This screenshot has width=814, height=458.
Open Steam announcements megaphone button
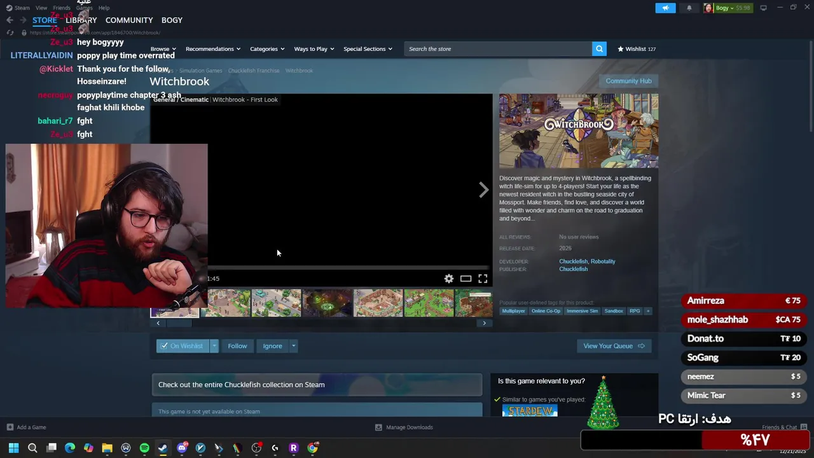point(665,8)
